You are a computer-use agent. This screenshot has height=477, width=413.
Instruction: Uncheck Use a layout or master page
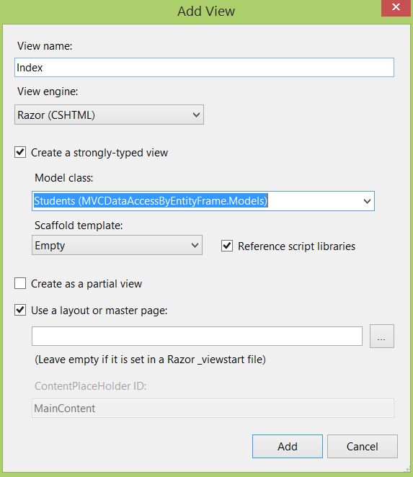pyautogui.click(x=20, y=311)
